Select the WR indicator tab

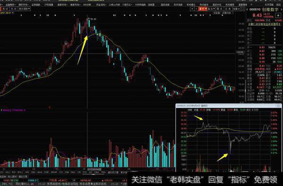click(27, 172)
